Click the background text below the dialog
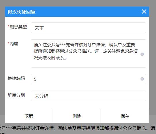The image size is (156, 134). (78, 128)
